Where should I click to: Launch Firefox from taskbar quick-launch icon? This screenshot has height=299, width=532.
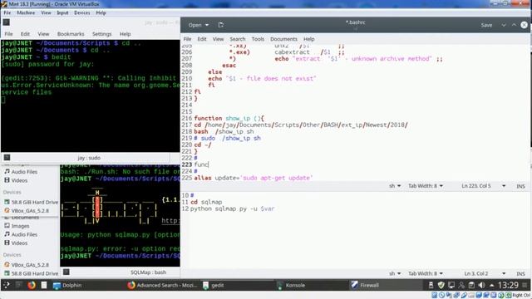(x=32, y=285)
